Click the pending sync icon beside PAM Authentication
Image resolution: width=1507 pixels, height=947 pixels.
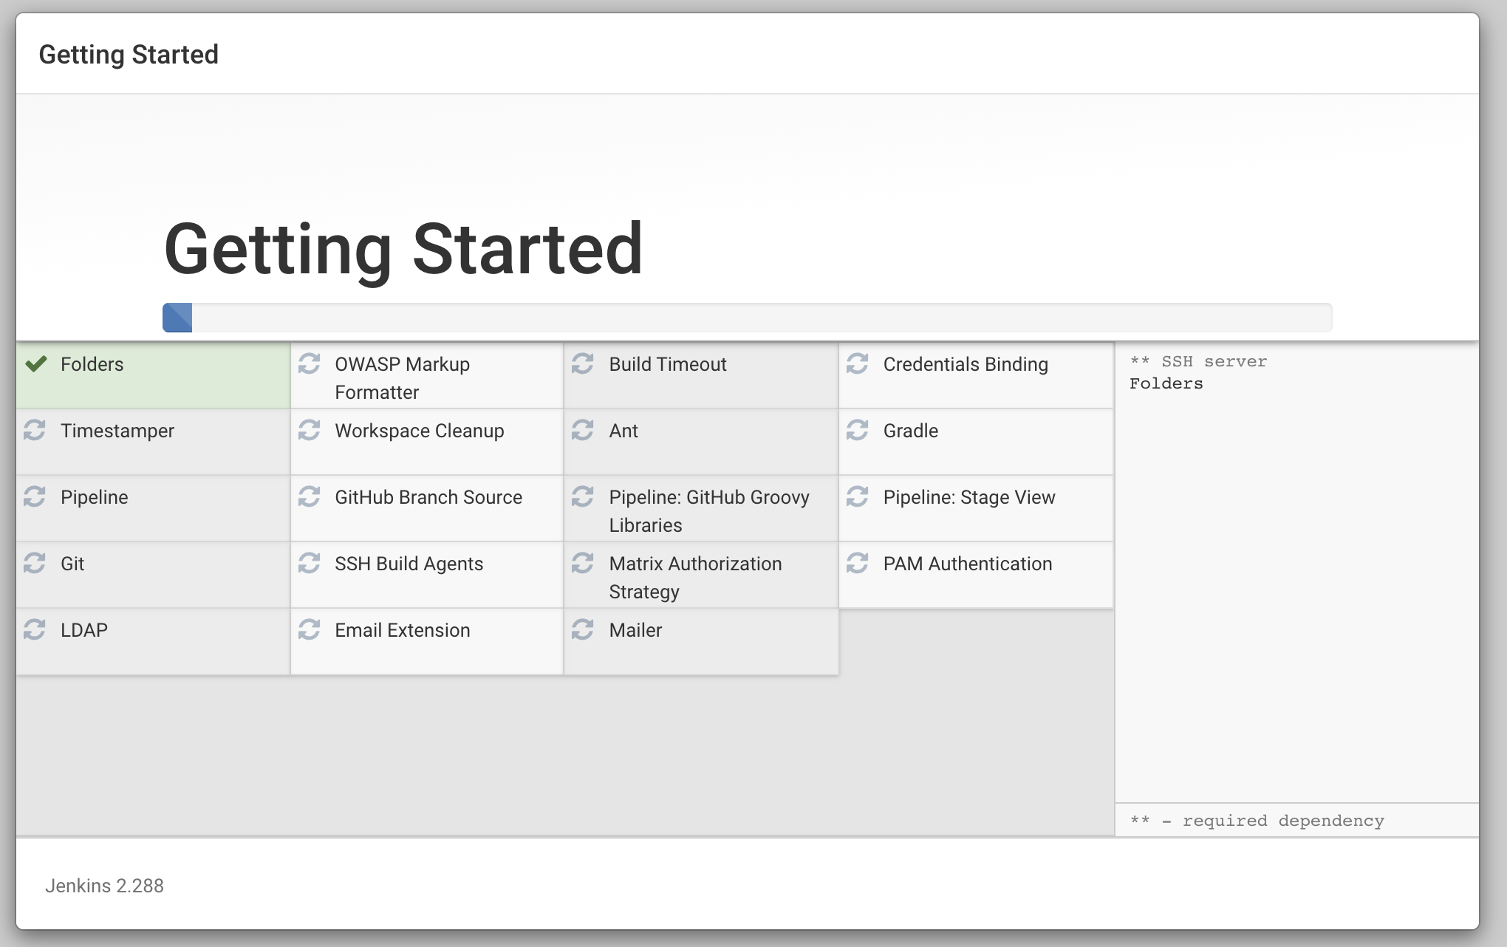[857, 563]
